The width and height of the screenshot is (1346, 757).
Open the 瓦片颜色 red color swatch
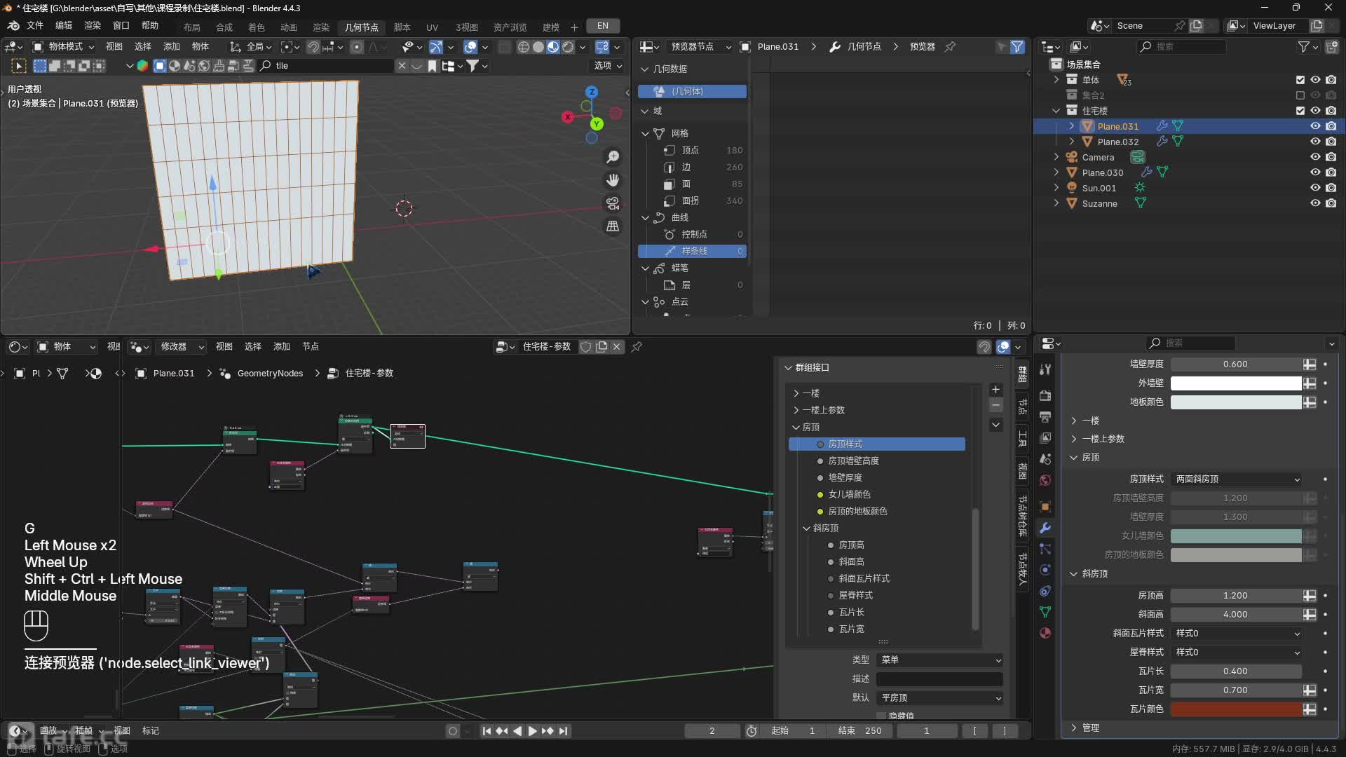point(1236,709)
